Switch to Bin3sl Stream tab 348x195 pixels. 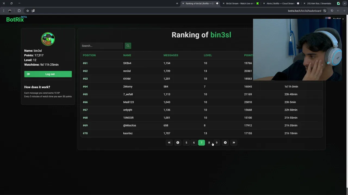[240, 4]
